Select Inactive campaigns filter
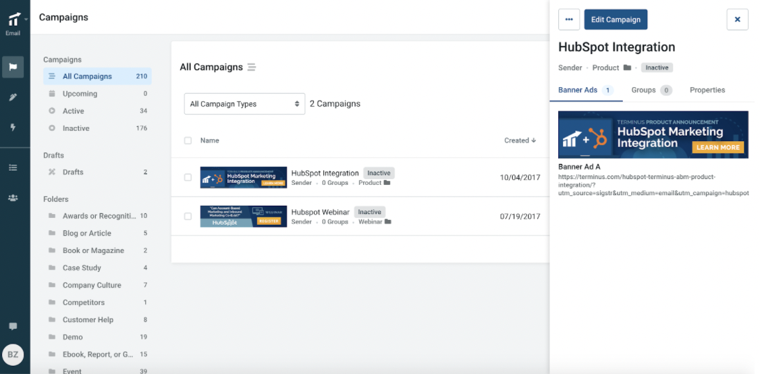This screenshot has width=760, height=374. click(x=97, y=128)
